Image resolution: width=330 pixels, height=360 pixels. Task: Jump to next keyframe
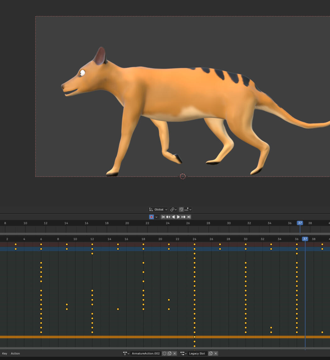184,217
